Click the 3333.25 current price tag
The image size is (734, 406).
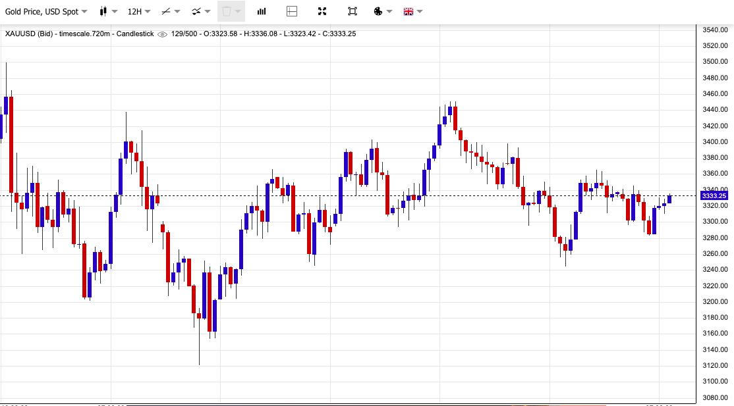coord(714,196)
